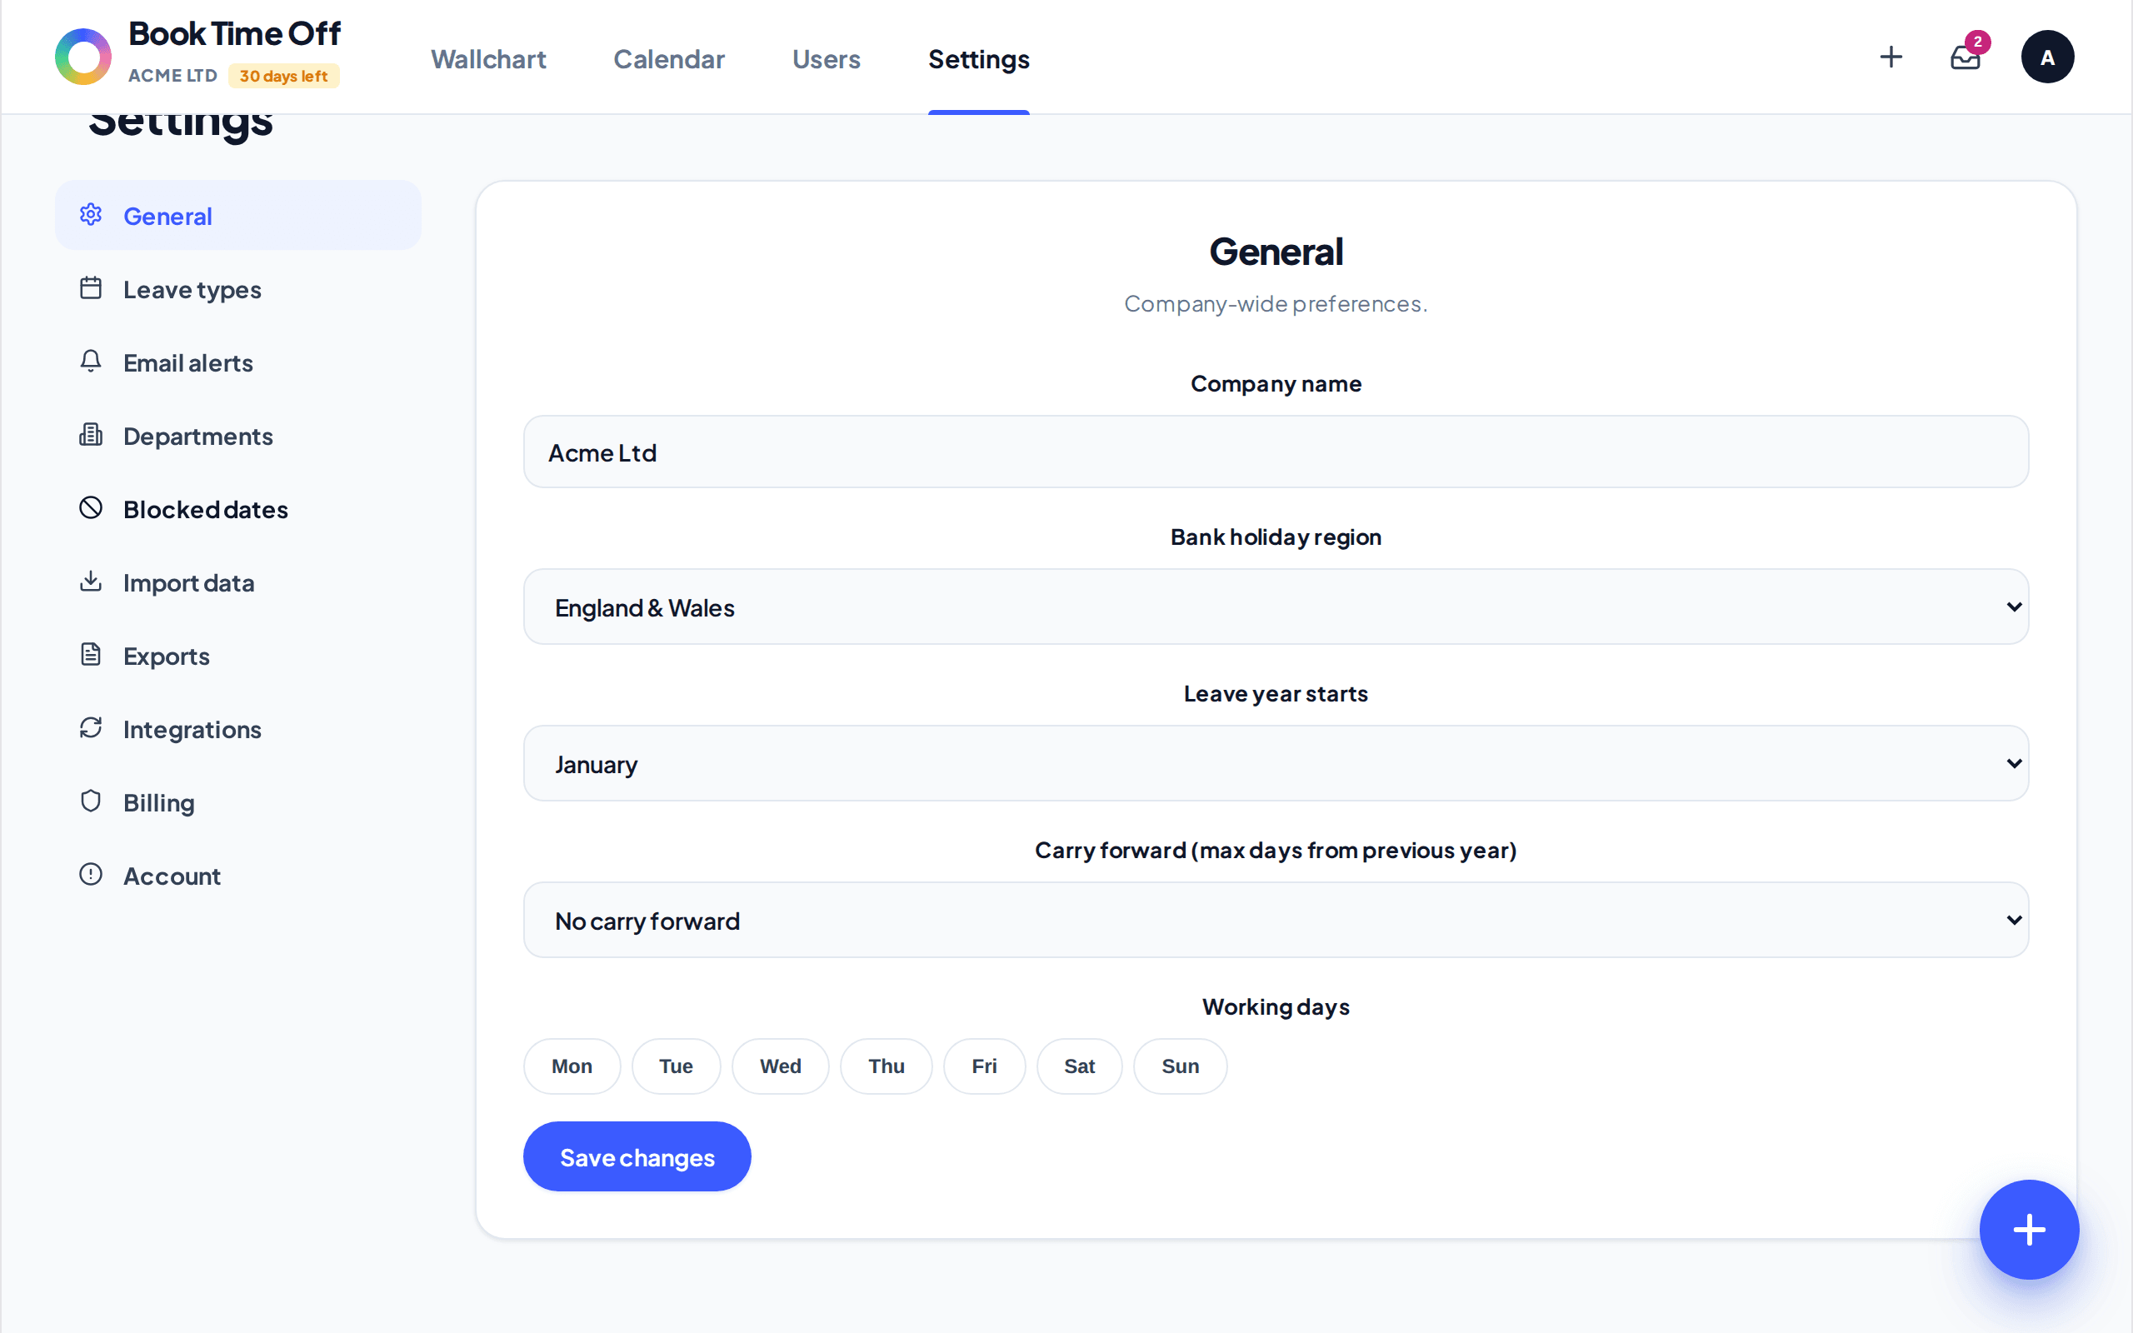The image size is (2133, 1333).
Task: Toggle Thu working day
Action: pos(886,1066)
